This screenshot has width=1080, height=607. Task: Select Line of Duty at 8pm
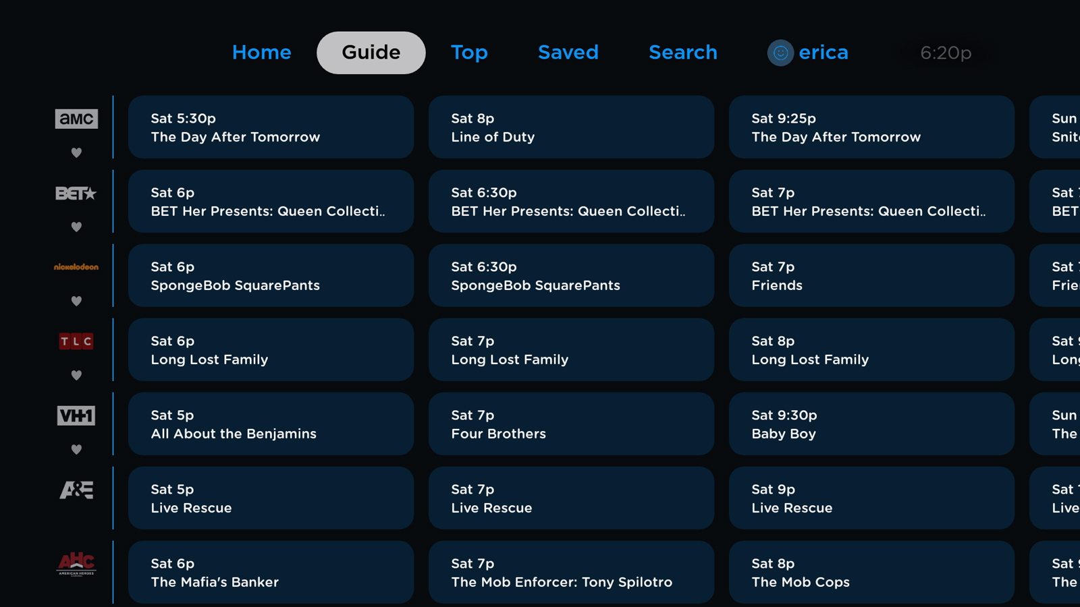click(x=570, y=127)
